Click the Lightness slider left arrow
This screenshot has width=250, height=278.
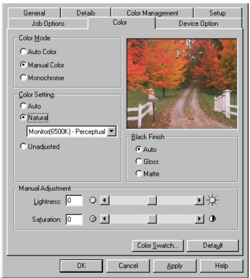(x=105, y=200)
